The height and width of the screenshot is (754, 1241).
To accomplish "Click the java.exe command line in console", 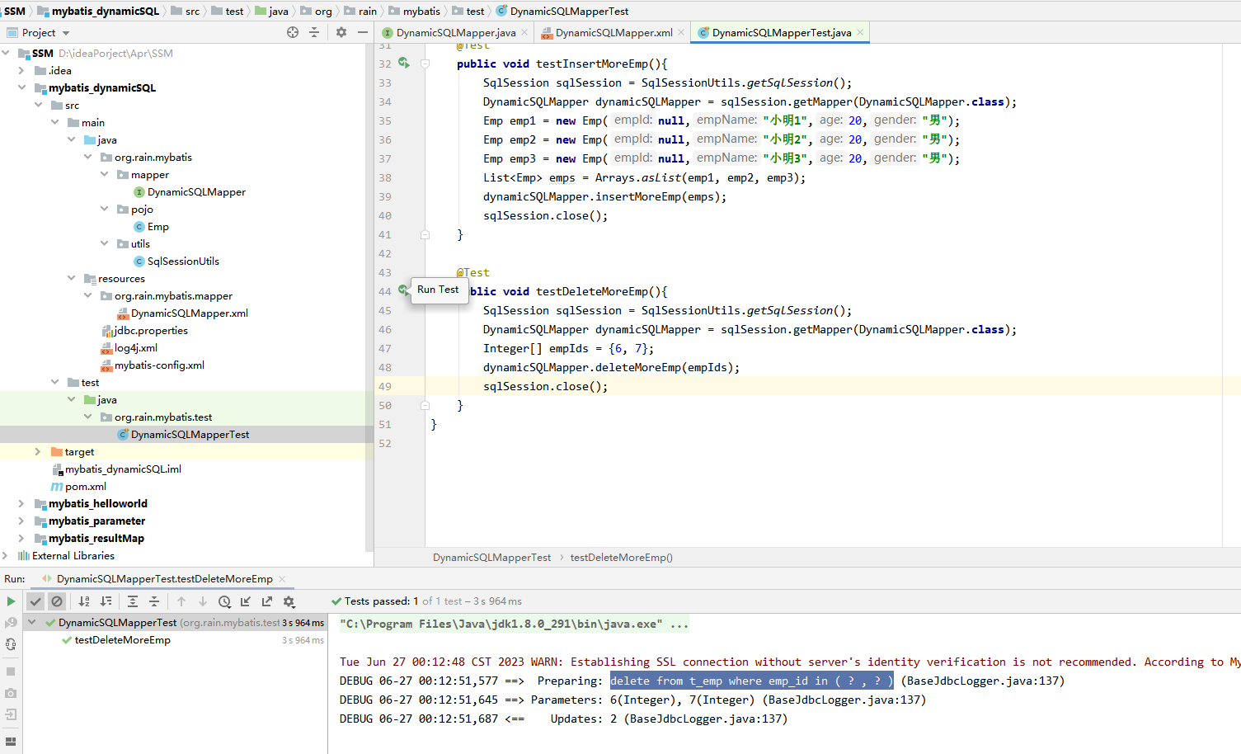I will [x=513, y=624].
